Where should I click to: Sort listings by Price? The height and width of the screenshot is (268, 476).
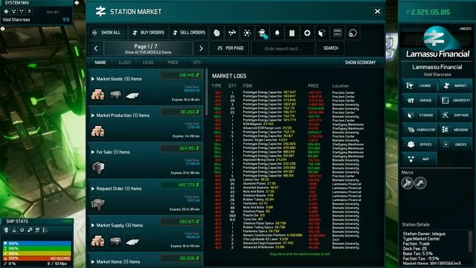coord(173,63)
